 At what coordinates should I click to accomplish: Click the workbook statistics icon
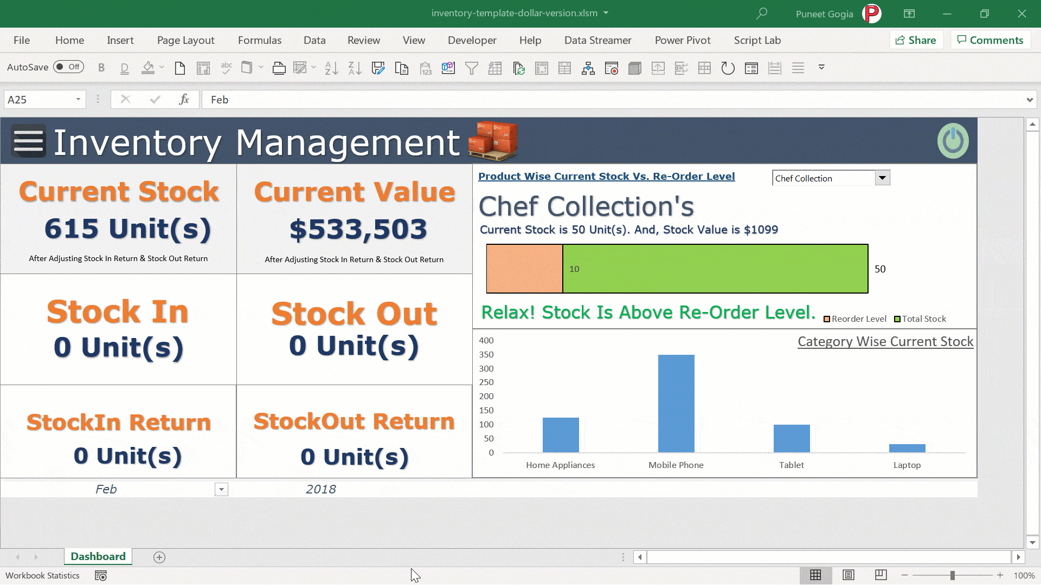(x=101, y=575)
